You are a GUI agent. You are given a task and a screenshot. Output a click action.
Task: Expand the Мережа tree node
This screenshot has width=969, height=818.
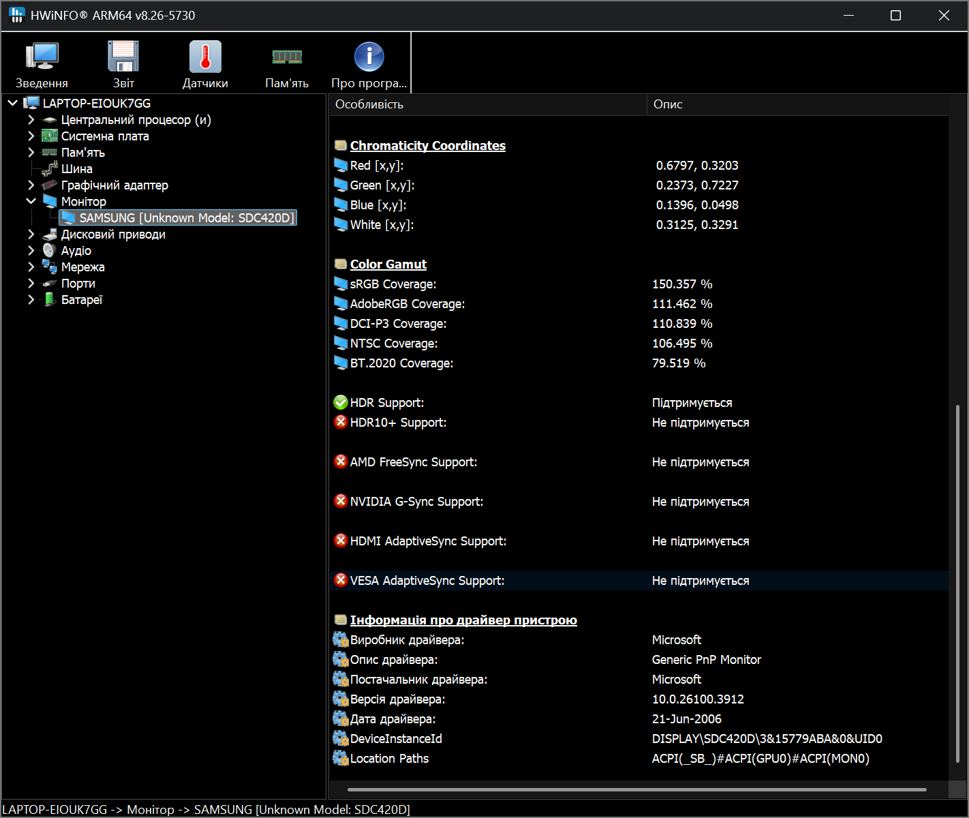coord(31,267)
